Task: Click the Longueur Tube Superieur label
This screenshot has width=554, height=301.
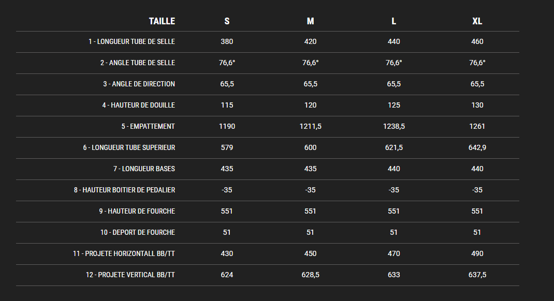Action: 129,147
